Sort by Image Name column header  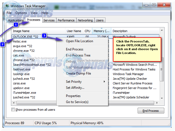(38, 31)
